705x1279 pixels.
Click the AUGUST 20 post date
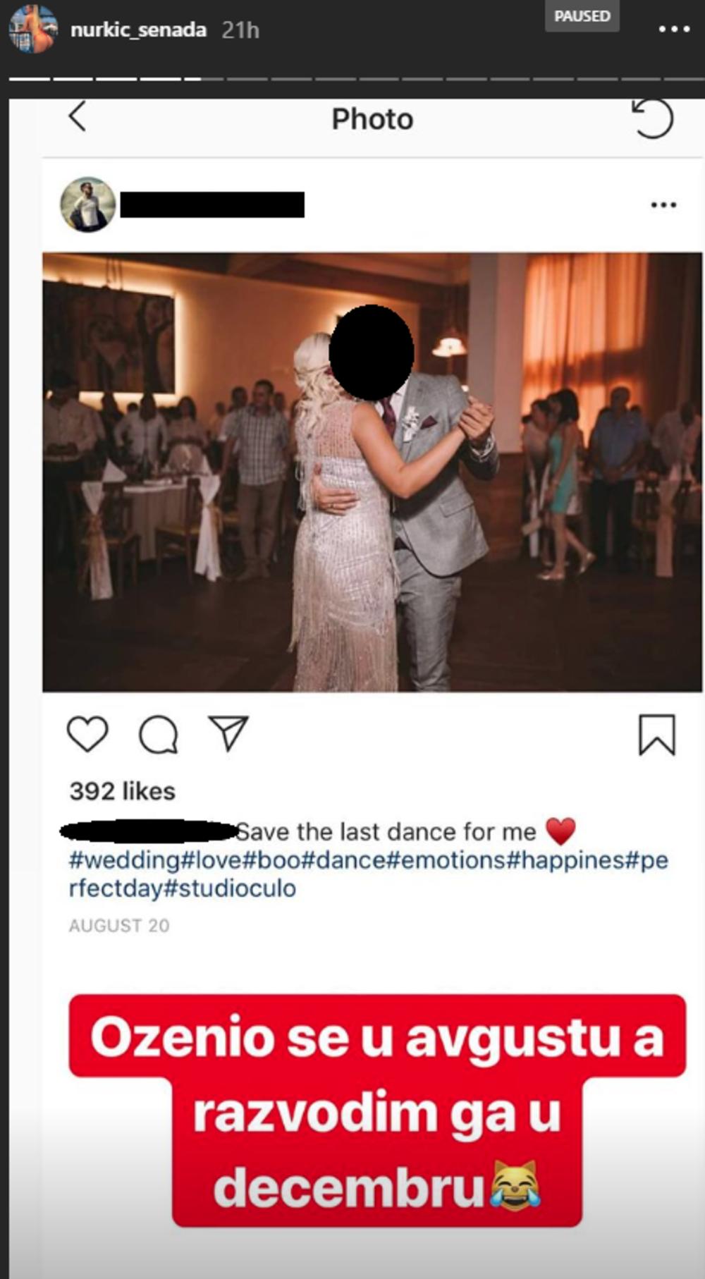click(119, 925)
